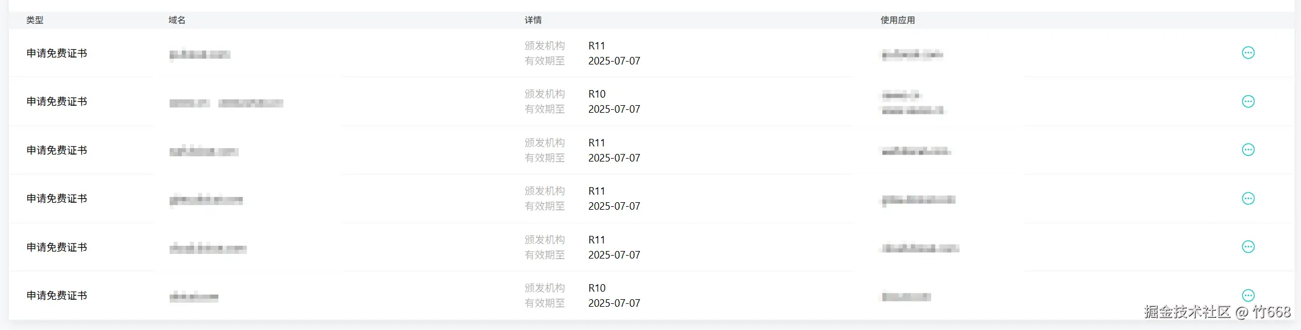Click 颁发机构 label in the fourth row

pos(545,191)
